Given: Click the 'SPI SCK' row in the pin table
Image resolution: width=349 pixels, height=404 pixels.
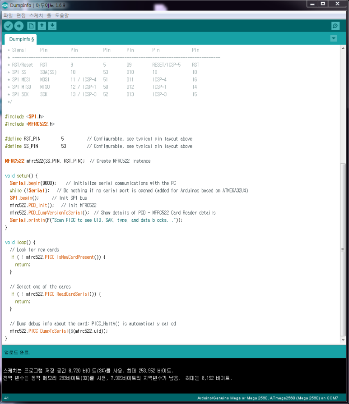Looking at the screenshot, I should click(x=102, y=94).
